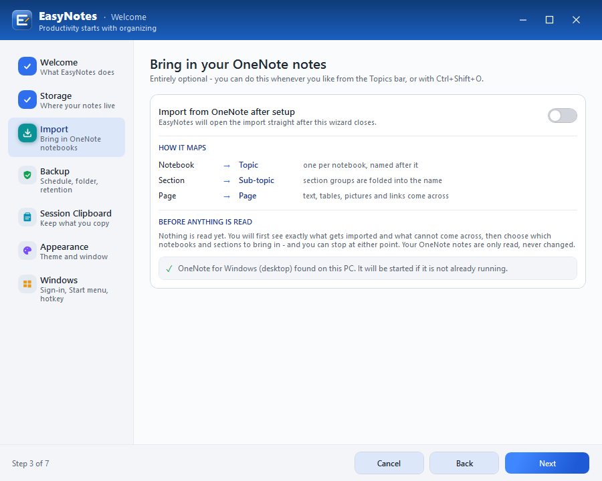Image resolution: width=602 pixels, height=481 pixels.
Task: Click 'section groups are folded into the name' text
Action: click(x=373, y=180)
